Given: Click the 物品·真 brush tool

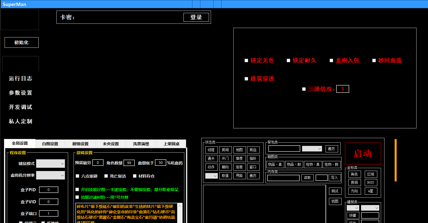Looking at the screenshot, I should tap(275, 164).
